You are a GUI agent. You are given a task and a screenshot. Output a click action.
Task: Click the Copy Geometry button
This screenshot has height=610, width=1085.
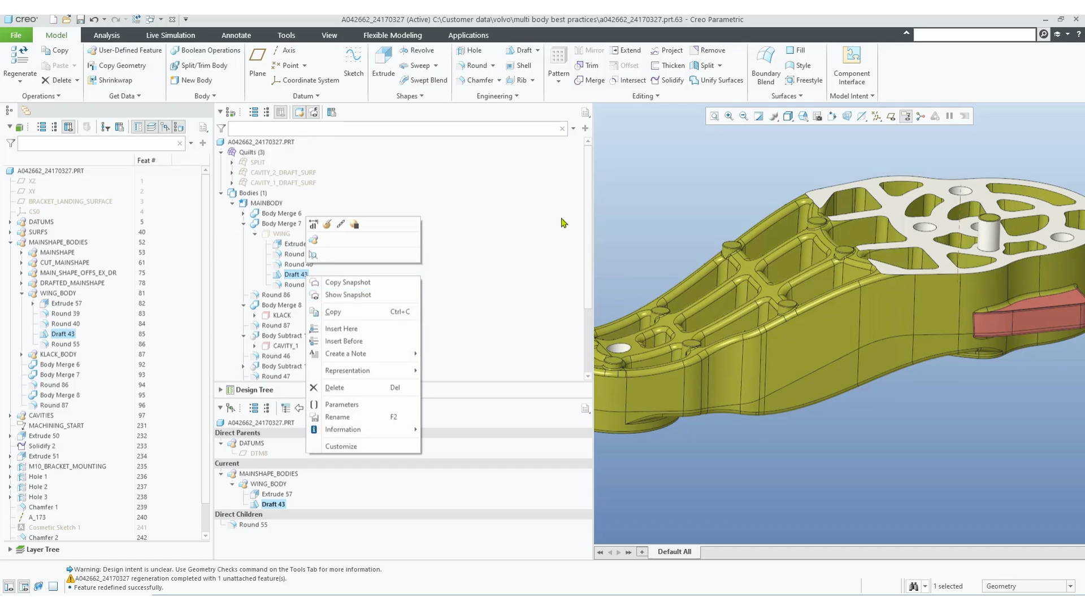tap(116, 66)
